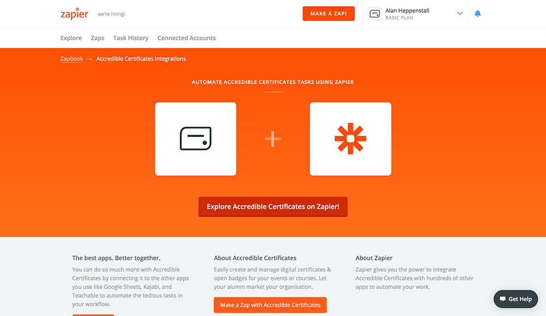This screenshot has width=546, height=316.
Task: Click Explore Accredible Certificates on Zapier button
Action: [x=273, y=207]
